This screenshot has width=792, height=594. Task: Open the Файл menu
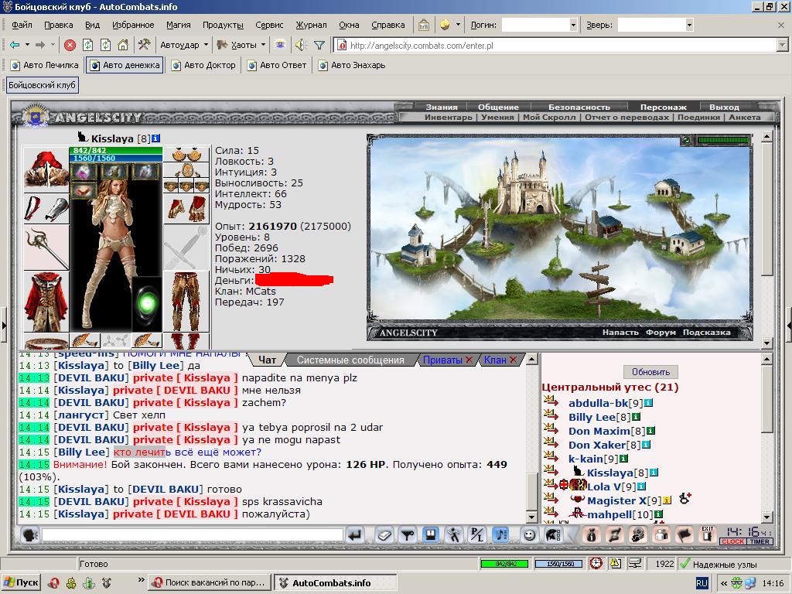coord(22,25)
